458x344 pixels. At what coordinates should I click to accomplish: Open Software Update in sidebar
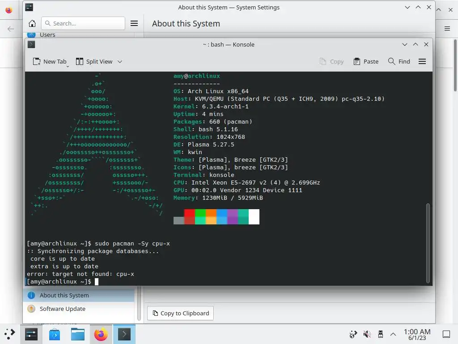(x=79, y=309)
